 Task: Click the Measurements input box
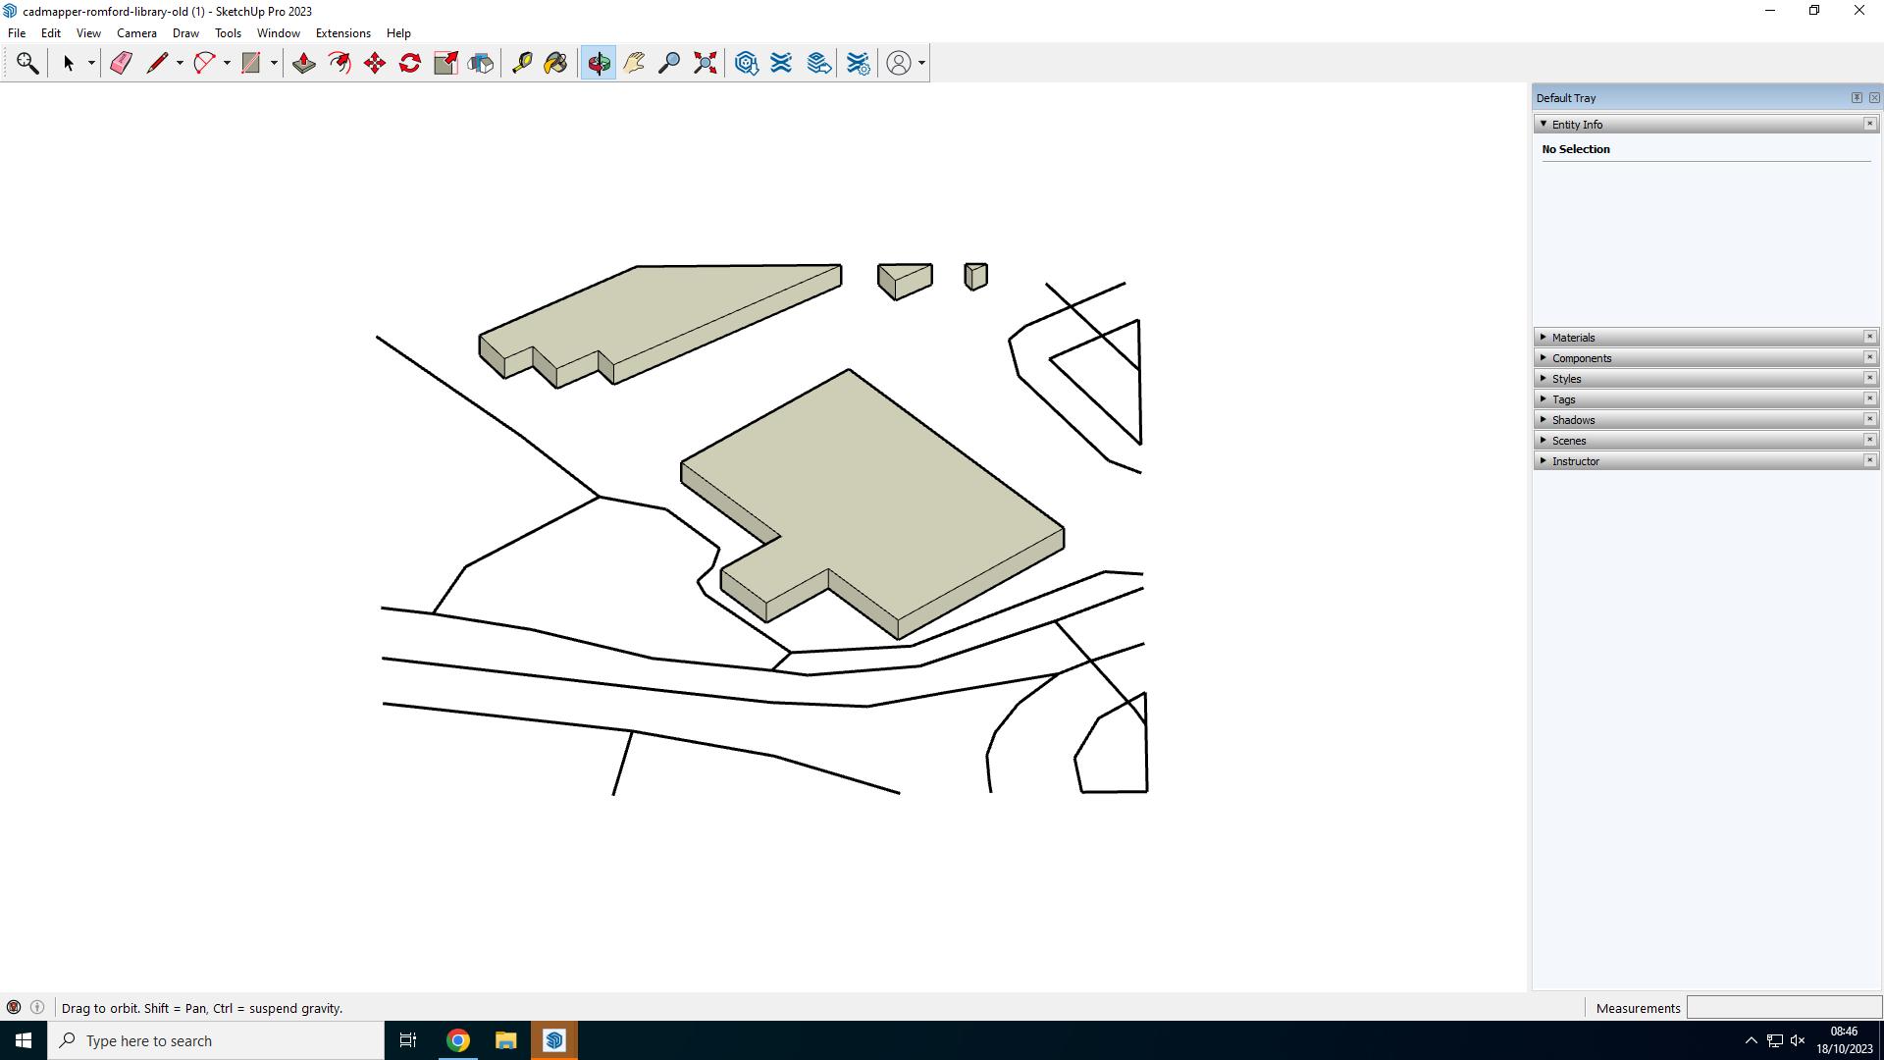1782,1008
